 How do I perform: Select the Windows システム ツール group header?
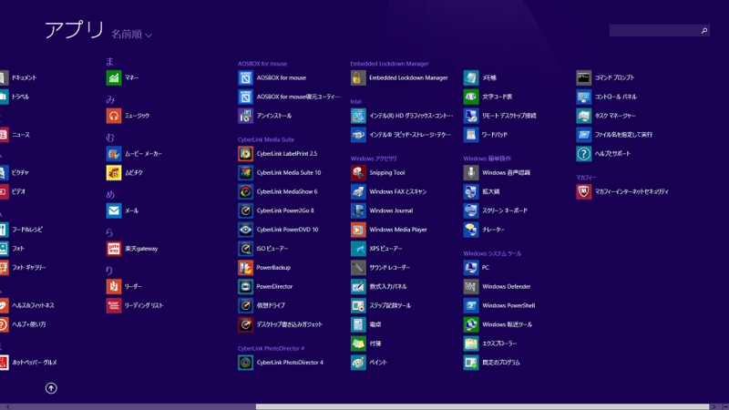point(492,253)
